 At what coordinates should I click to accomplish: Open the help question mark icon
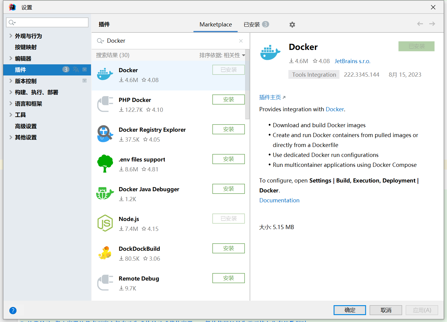13,311
